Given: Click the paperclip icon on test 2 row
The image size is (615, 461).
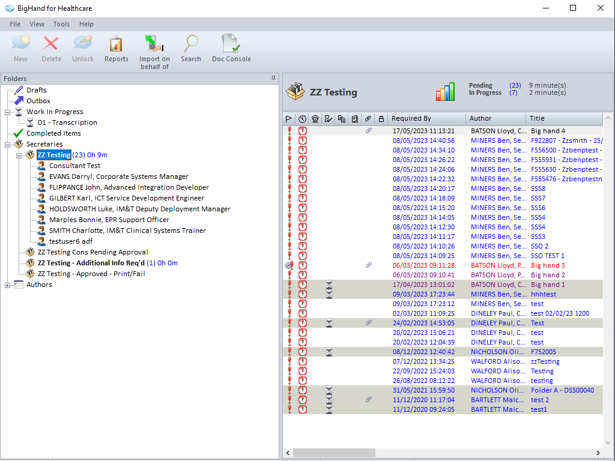Looking at the screenshot, I should (x=369, y=399).
